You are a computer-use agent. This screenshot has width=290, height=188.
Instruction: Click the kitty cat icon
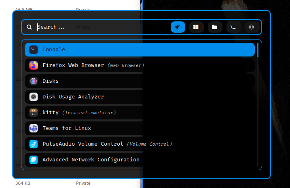34,113
